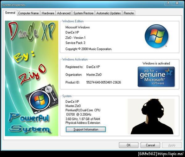Click the greyed Apply button

[172, 145]
